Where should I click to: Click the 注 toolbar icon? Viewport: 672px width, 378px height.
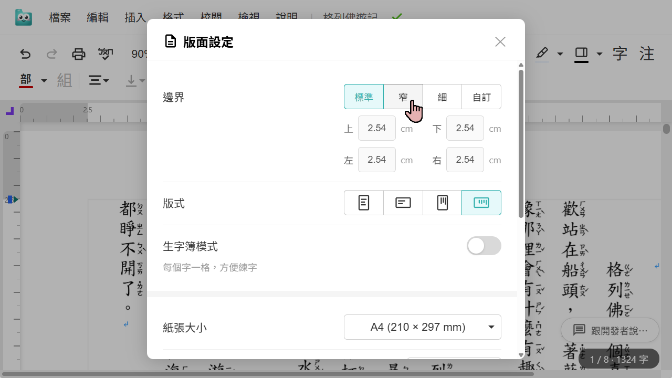coord(647,54)
